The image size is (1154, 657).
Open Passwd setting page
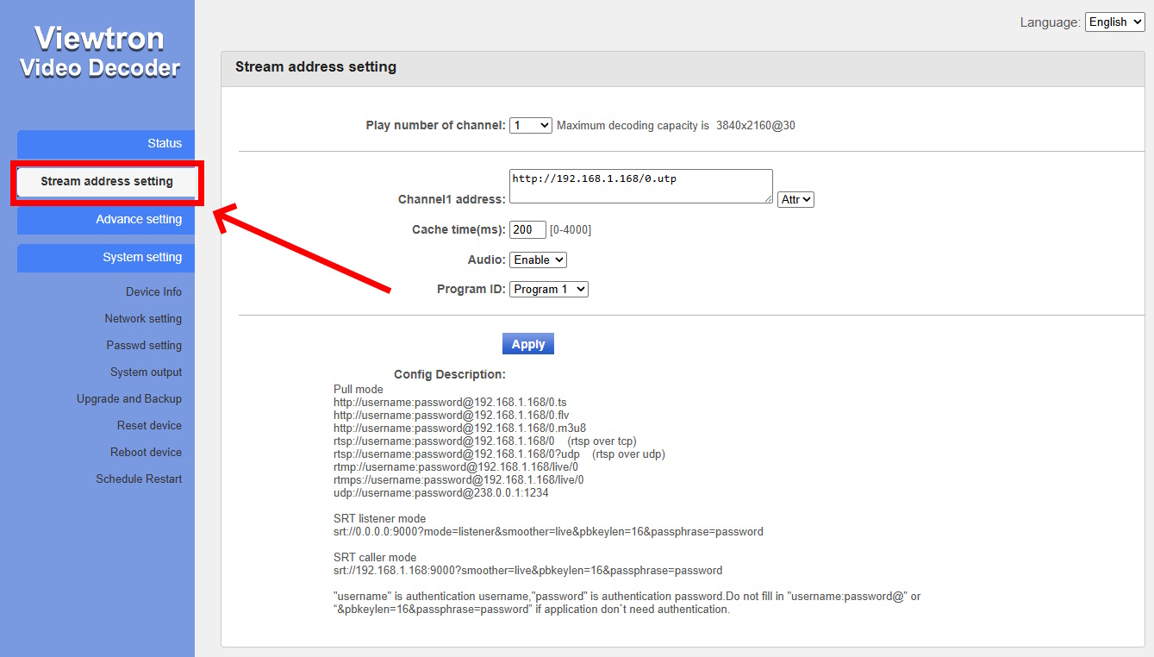pyautogui.click(x=144, y=345)
